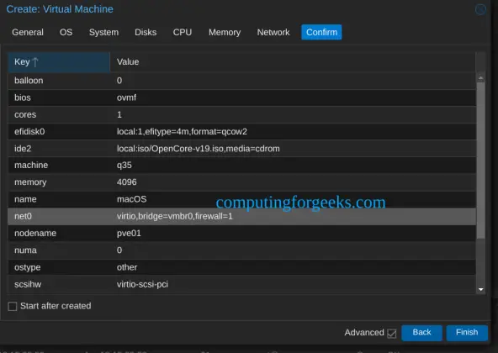This screenshot has height=353, width=498.
Task: Enable Start after created checkbox
Action: point(13,306)
